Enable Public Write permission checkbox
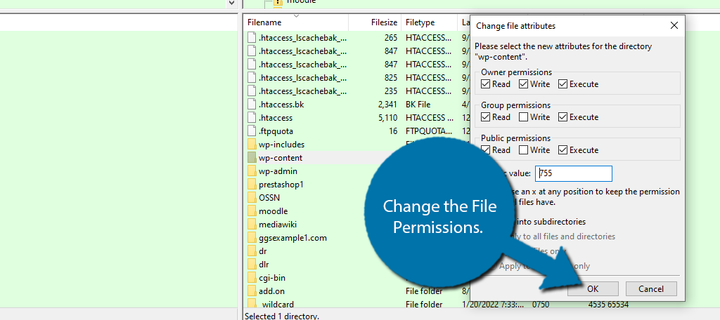Image resolution: width=720 pixels, height=320 pixels. (x=525, y=150)
